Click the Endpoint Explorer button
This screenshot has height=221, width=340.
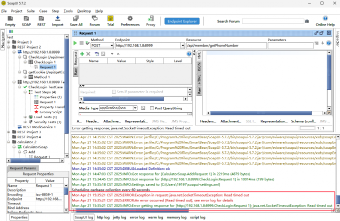pyautogui.click(x=182, y=21)
